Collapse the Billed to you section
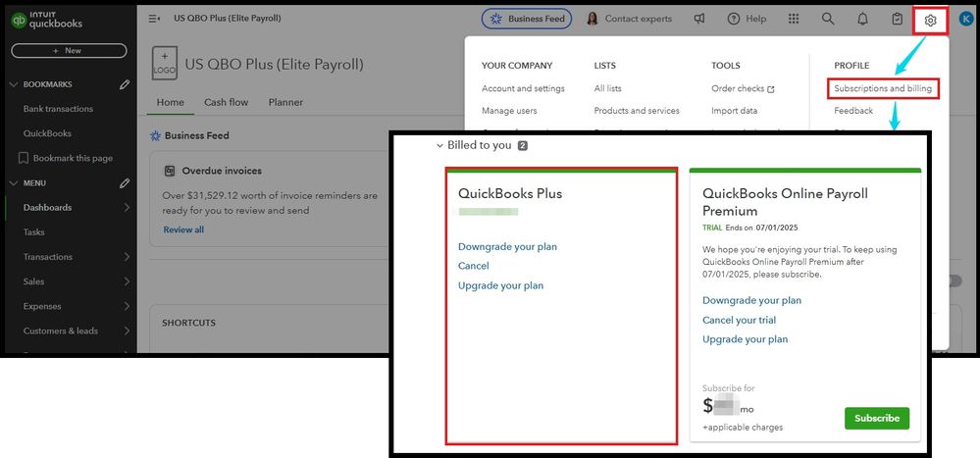 point(440,145)
